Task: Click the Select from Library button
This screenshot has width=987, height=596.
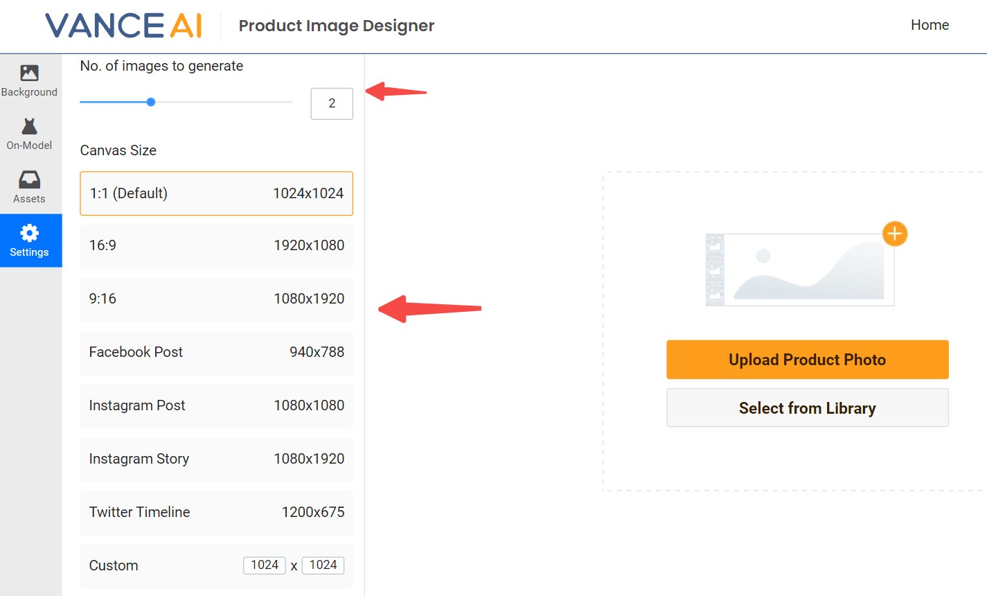Action: tap(807, 408)
